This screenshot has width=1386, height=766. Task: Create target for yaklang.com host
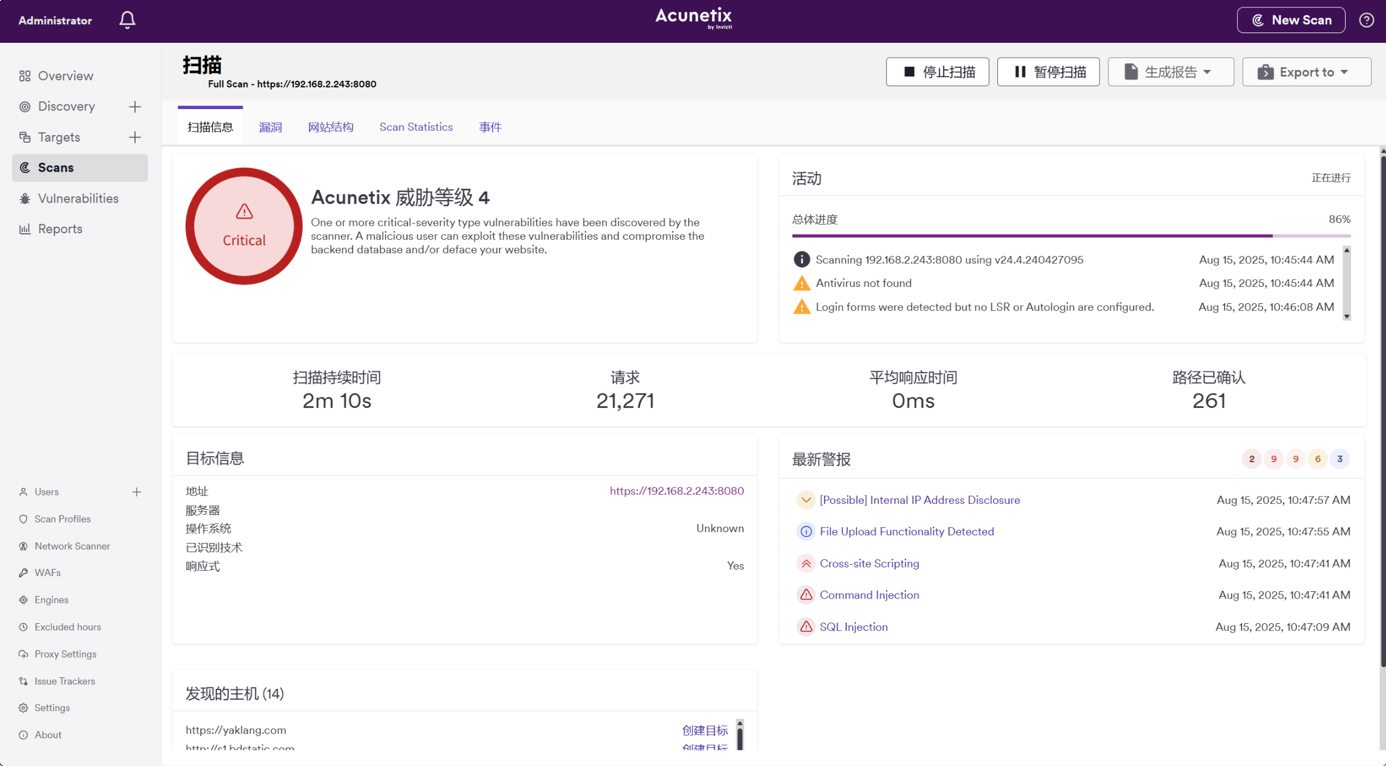point(704,730)
